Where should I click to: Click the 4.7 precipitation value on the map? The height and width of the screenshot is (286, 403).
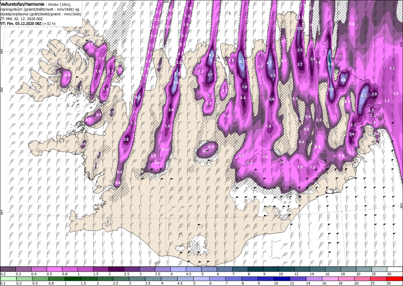pos(269,63)
